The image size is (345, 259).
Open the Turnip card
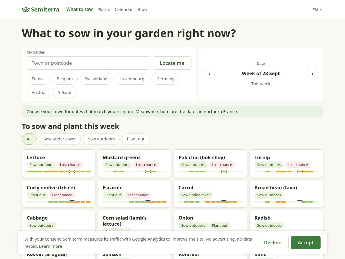[286, 163]
